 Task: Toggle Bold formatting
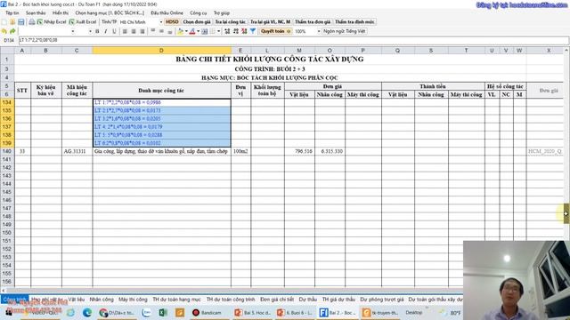point(97,32)
